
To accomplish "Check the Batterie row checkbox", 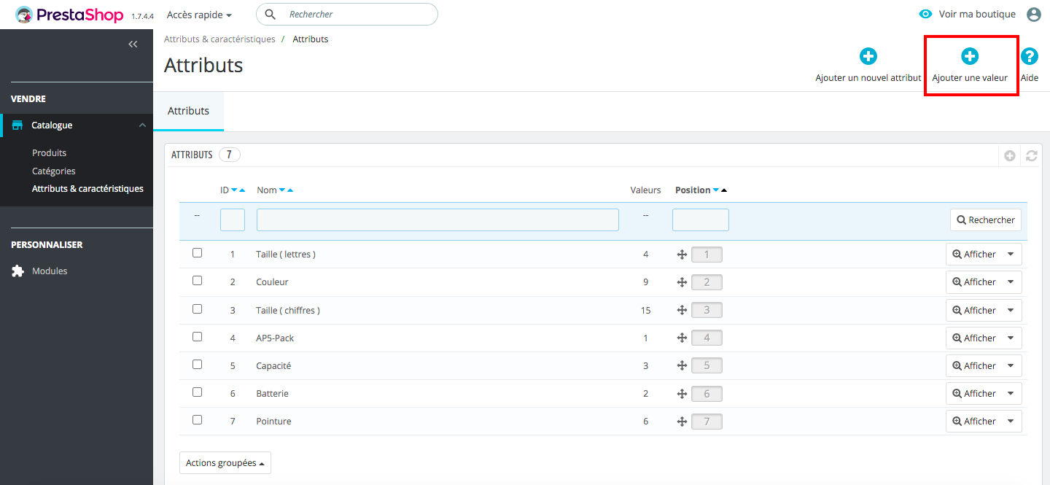I will click(x=197, y=392).
